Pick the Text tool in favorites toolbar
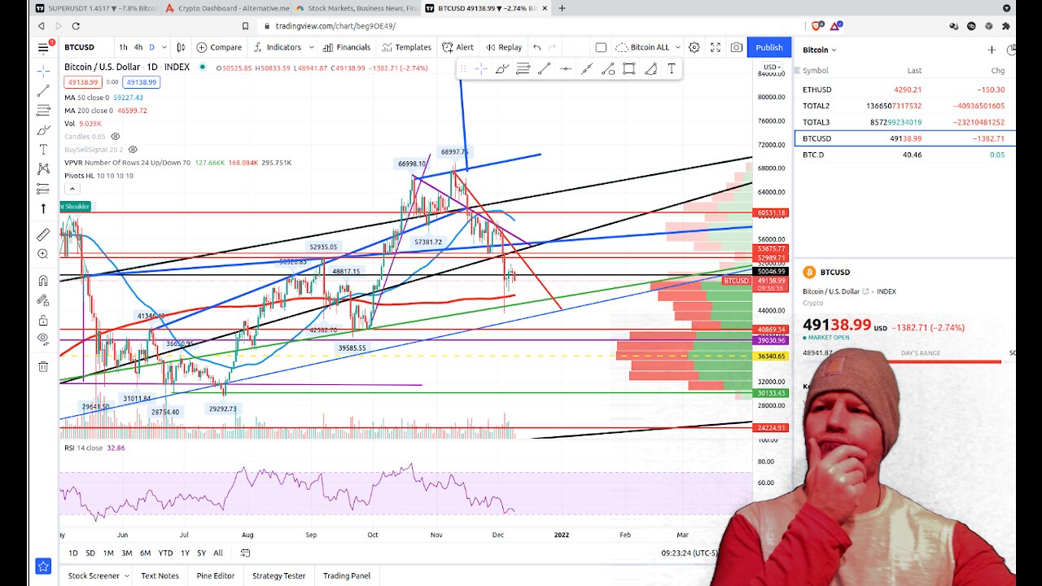Viewport: 1042px width, 586px height. pos(672,69)
